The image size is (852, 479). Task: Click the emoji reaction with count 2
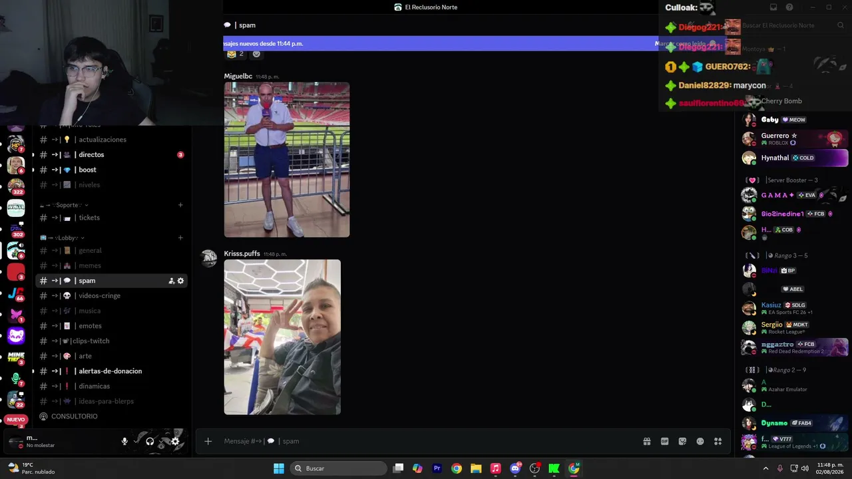pos(235,54)
